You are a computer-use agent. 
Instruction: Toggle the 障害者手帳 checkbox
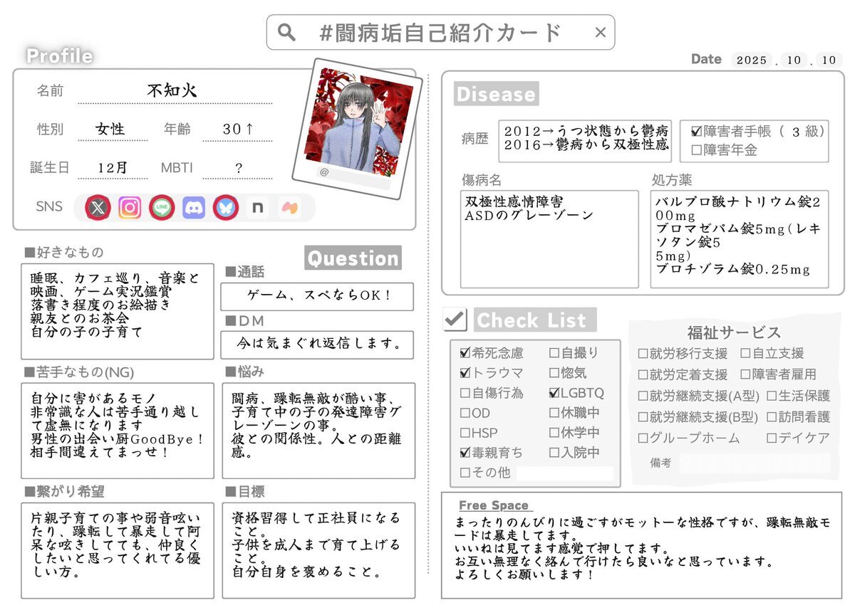pyautogui.click(x=696, y=131)
